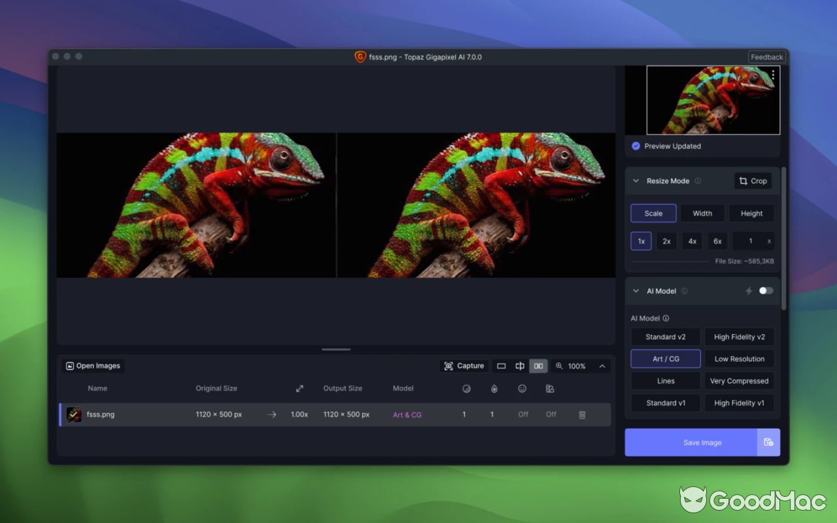Click the Crop tool button

[x=753, y=181]
